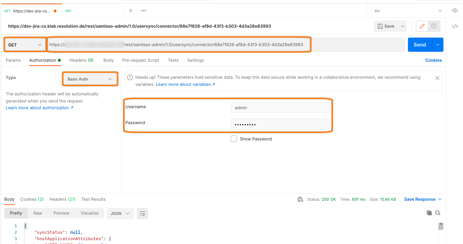Click the new tab plus icon
Image resolution: width=463 pixels, height=244 pixels.
131,11
